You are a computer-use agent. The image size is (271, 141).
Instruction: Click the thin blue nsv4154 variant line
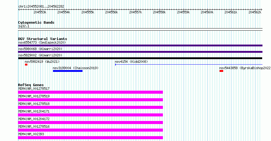click(x=189, y=65)
